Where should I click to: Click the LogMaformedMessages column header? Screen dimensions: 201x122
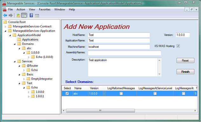tap(121, 88)
